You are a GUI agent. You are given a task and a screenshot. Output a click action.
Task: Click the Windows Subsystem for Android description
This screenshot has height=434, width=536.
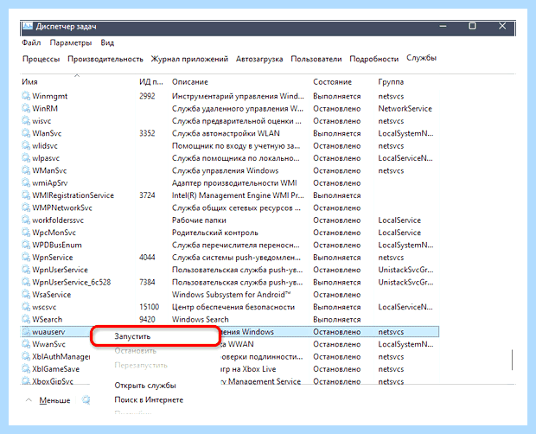(x=232, y=295)
